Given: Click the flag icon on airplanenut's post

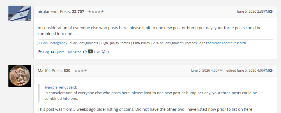Looking at the screenshot, I should (x=40, y=52).
